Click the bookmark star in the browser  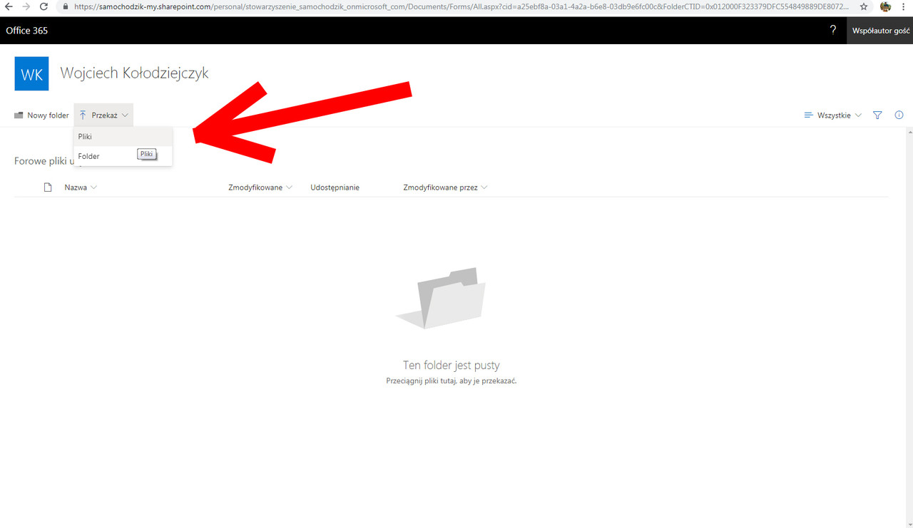(x=864, y=6)
